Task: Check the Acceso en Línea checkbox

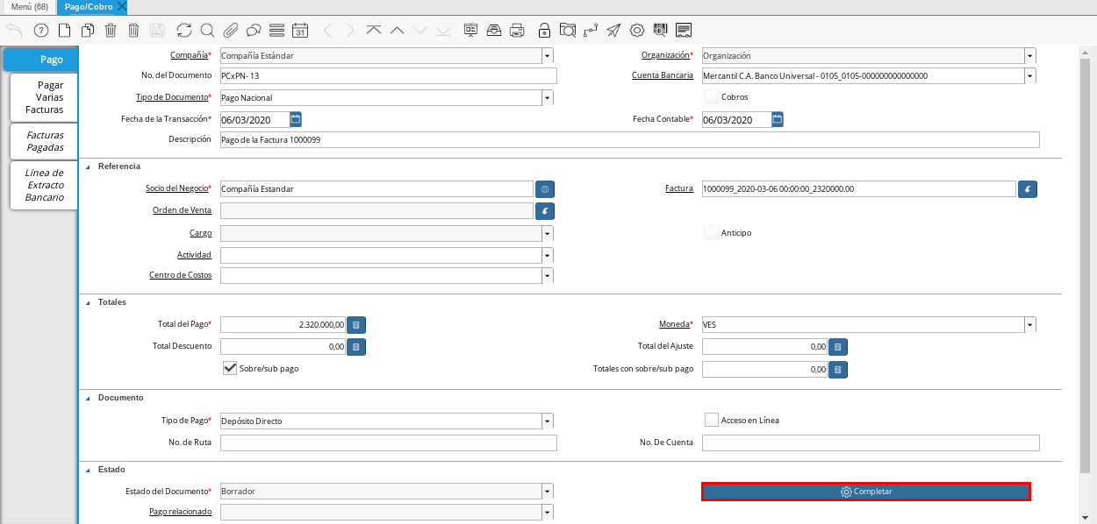Action: coord(712,420)
